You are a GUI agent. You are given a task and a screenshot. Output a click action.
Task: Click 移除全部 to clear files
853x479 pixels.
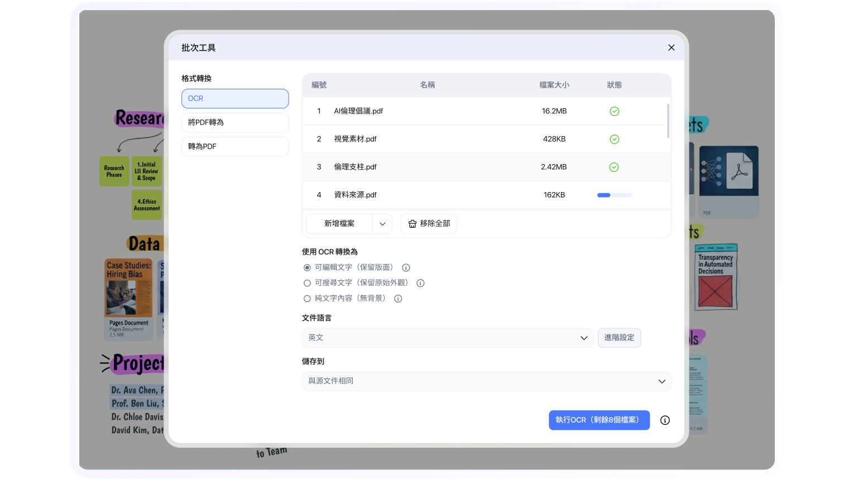pyautogui.click(x=429, y=224)
